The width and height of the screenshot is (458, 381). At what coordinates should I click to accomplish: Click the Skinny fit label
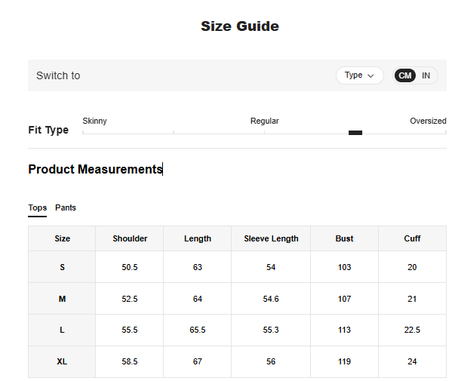pyautogui.click(x=94, y=121)
